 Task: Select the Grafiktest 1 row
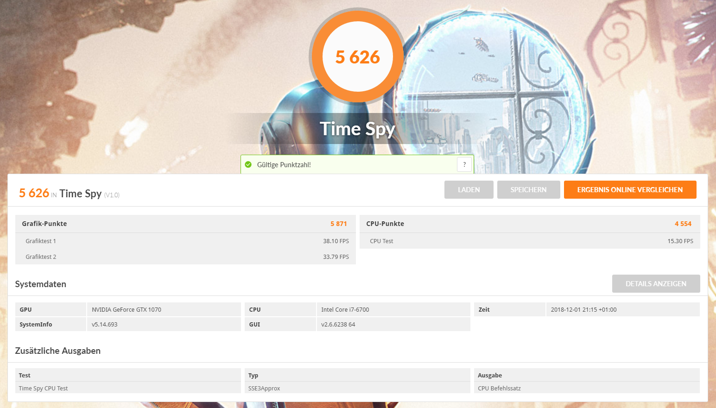(x=185, y=241)
